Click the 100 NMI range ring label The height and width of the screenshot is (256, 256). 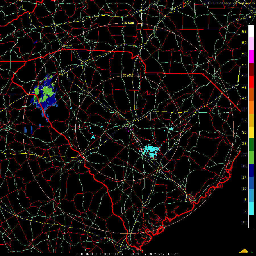pos(128,23)
